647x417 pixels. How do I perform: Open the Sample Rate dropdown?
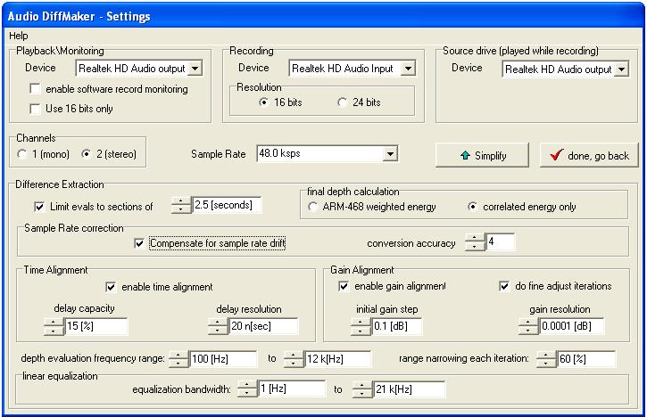coord(390,153)
